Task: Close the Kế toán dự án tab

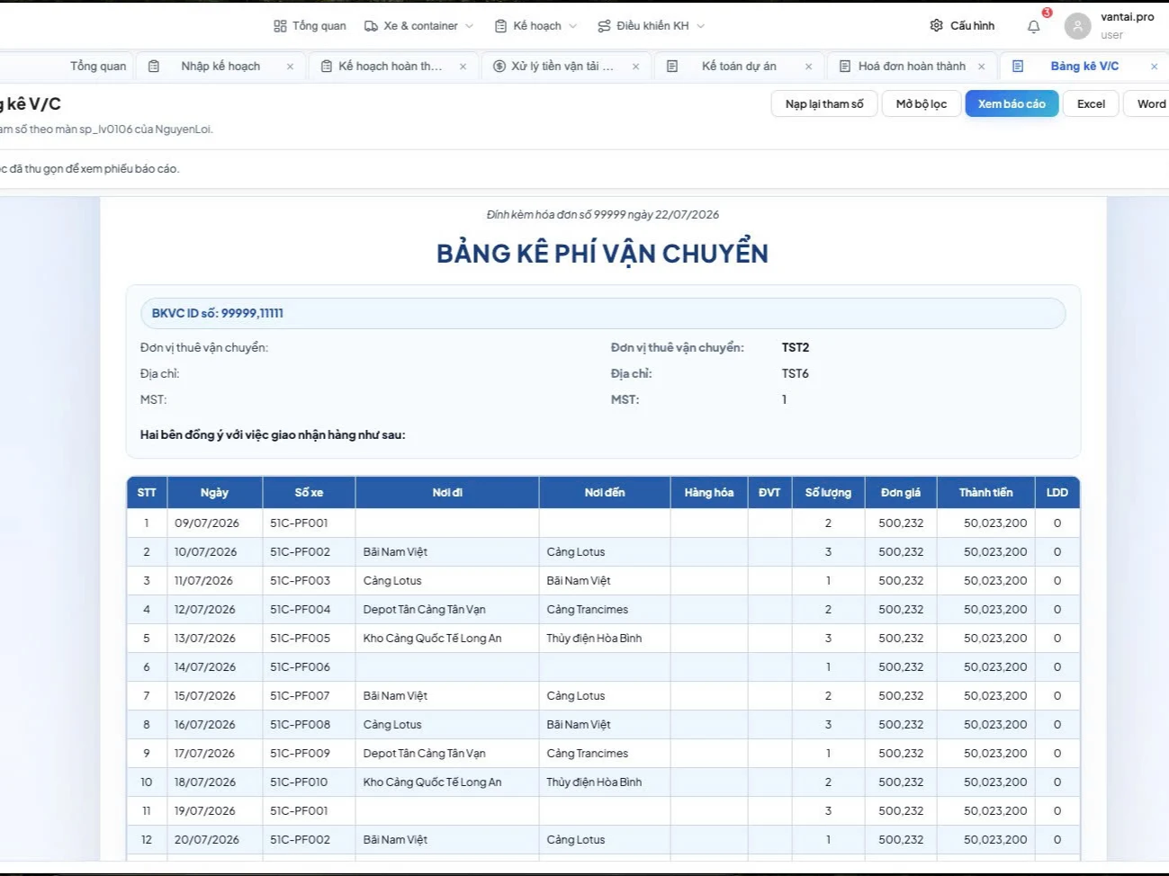Action: (x=808, y=67)
